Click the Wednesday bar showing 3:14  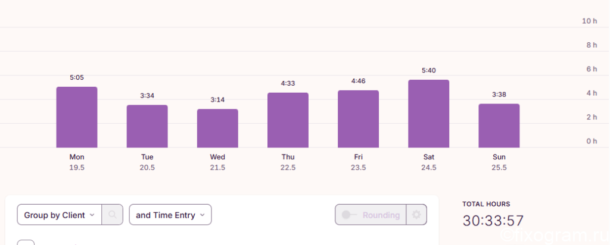217,128
